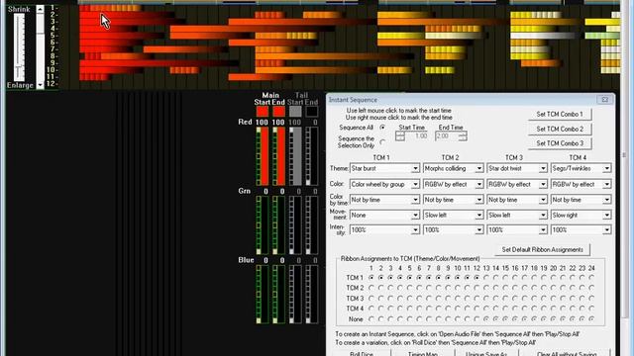Open TCM 3 Color by time dropdown

click(517, 200)
